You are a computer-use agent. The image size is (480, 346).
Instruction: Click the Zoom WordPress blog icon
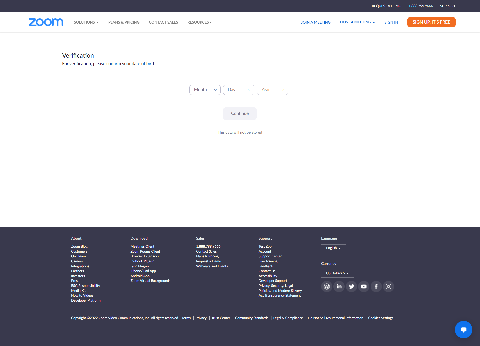(327, 286)
